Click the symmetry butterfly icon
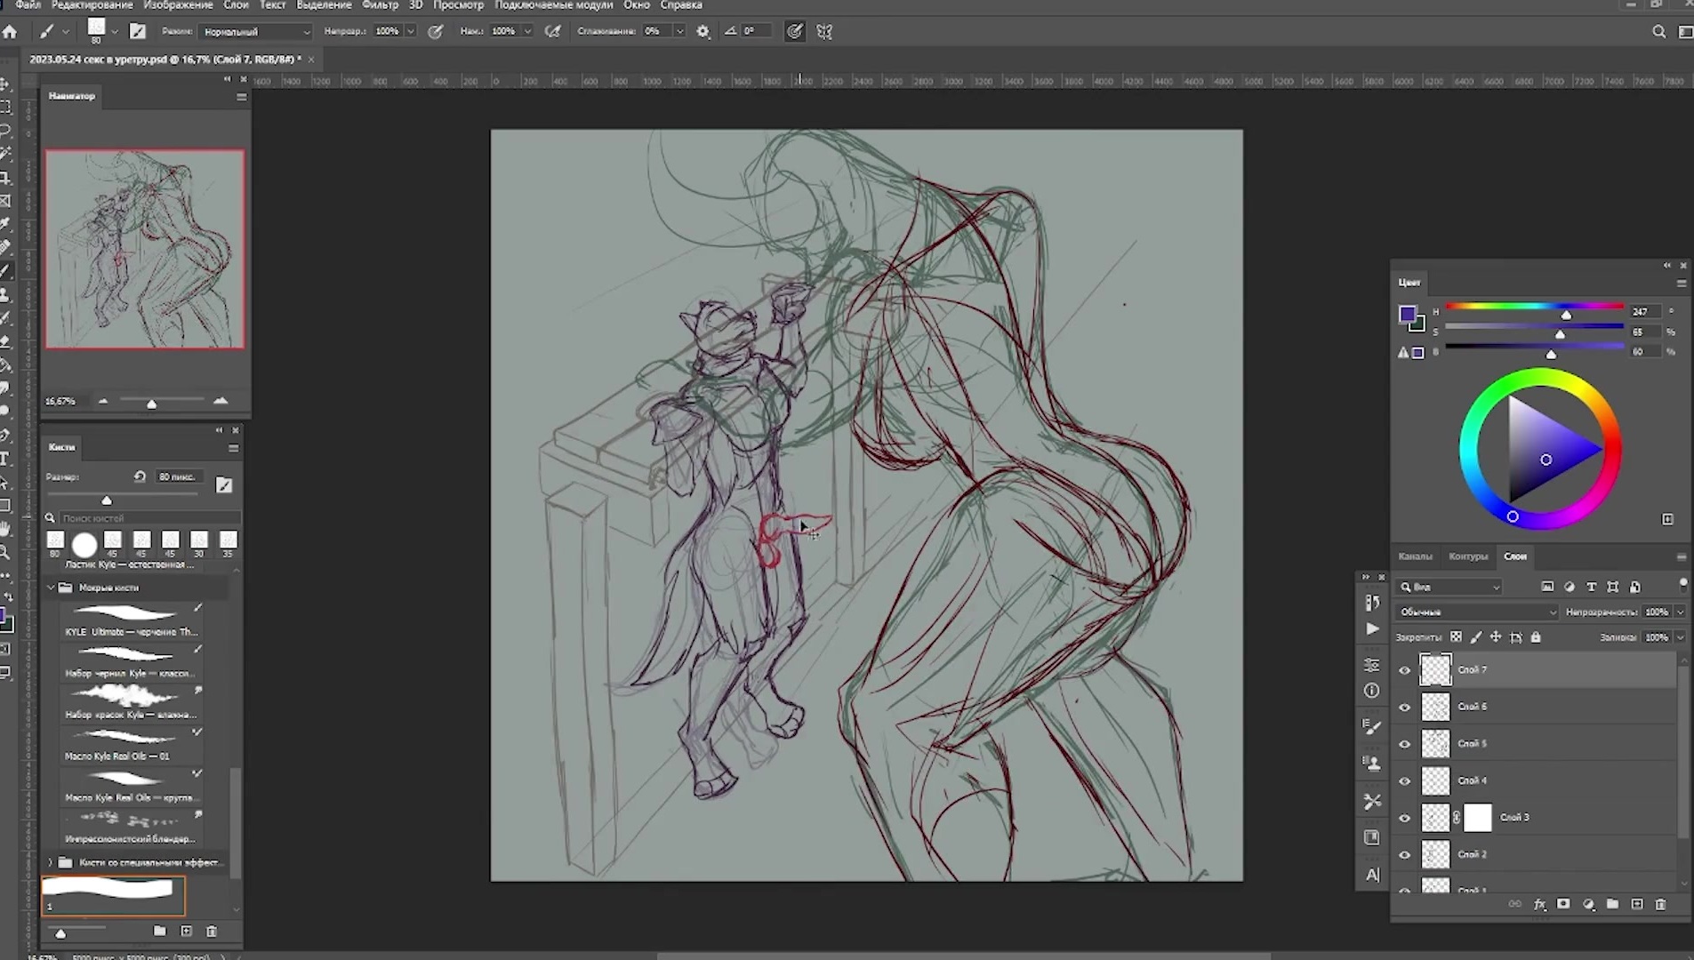Image resolution: width=1694 pixels, height=960 pixels. [x=824, y=32]
